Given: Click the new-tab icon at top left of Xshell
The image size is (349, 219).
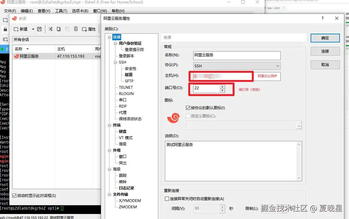Looking at the screenshot, I should pyautogui.click(x=5, y=20).
